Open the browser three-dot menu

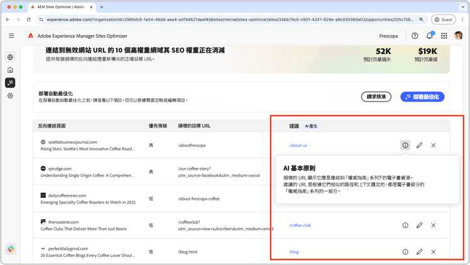462,19
